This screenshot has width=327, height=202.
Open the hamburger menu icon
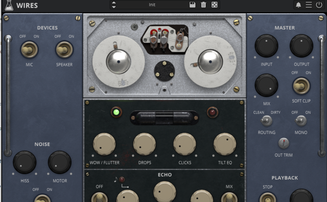coord(309,5)
